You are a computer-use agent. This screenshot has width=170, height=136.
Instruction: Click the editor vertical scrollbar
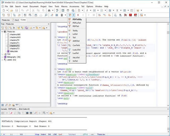click(168, 64)
